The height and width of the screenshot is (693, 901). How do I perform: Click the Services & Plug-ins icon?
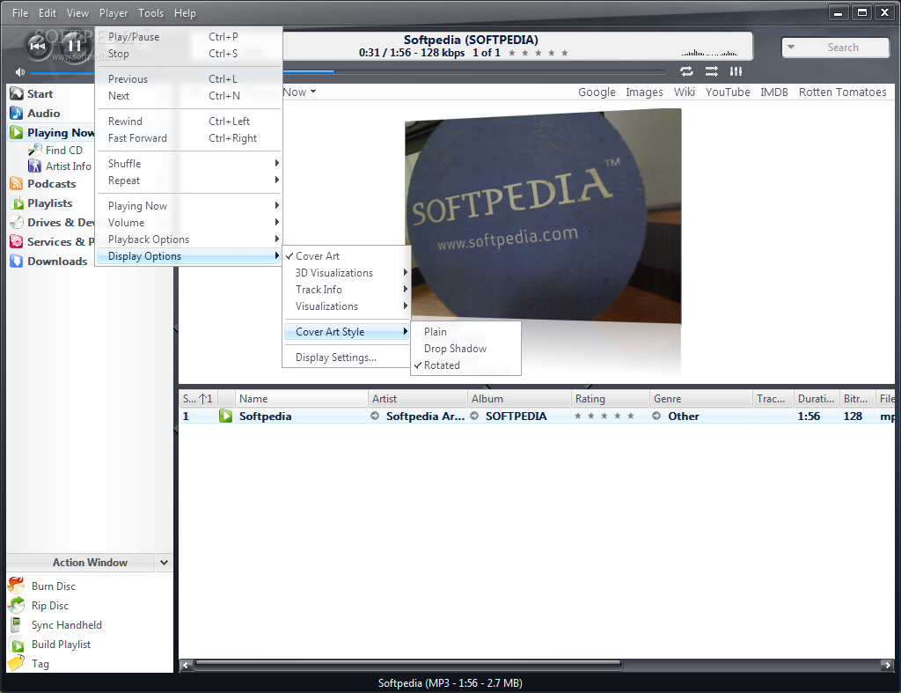(17, 241)
